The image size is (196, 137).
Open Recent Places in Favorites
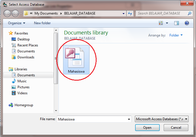click(x=25, y=45)
